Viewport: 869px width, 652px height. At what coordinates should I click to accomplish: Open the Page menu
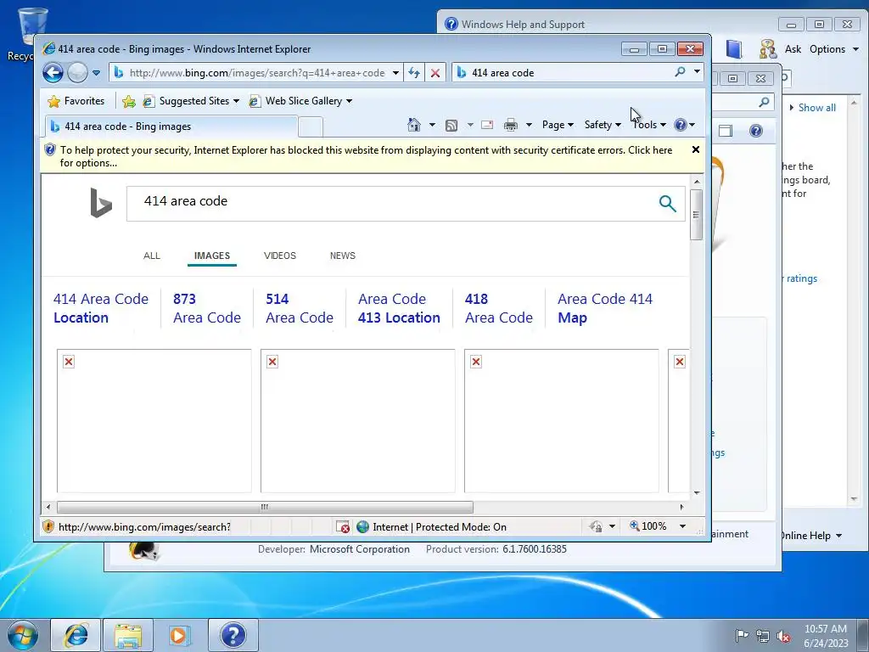[558, 125]
